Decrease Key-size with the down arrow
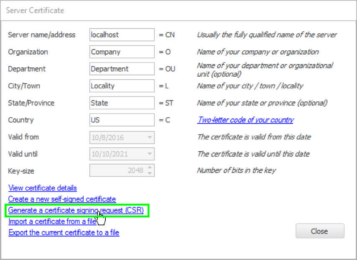The height and width of the screenshot is (260, 357). click(150, 173)
